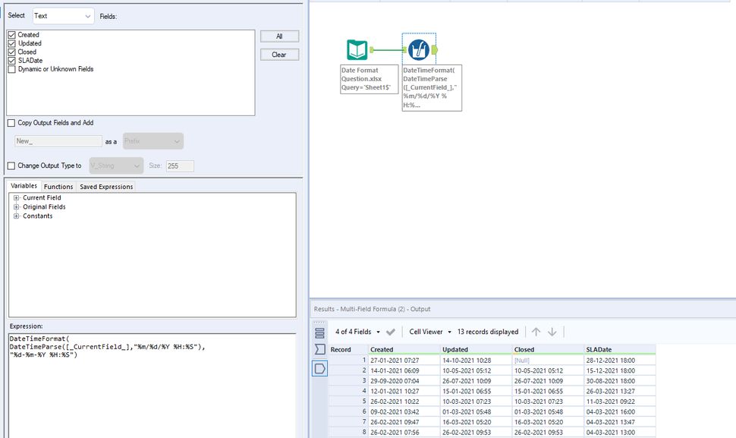The height and width of the screenshot is (438, 736).
Task: Click the checkmark icon beside 4 of 4 Fields
Action: click(390, 332)
